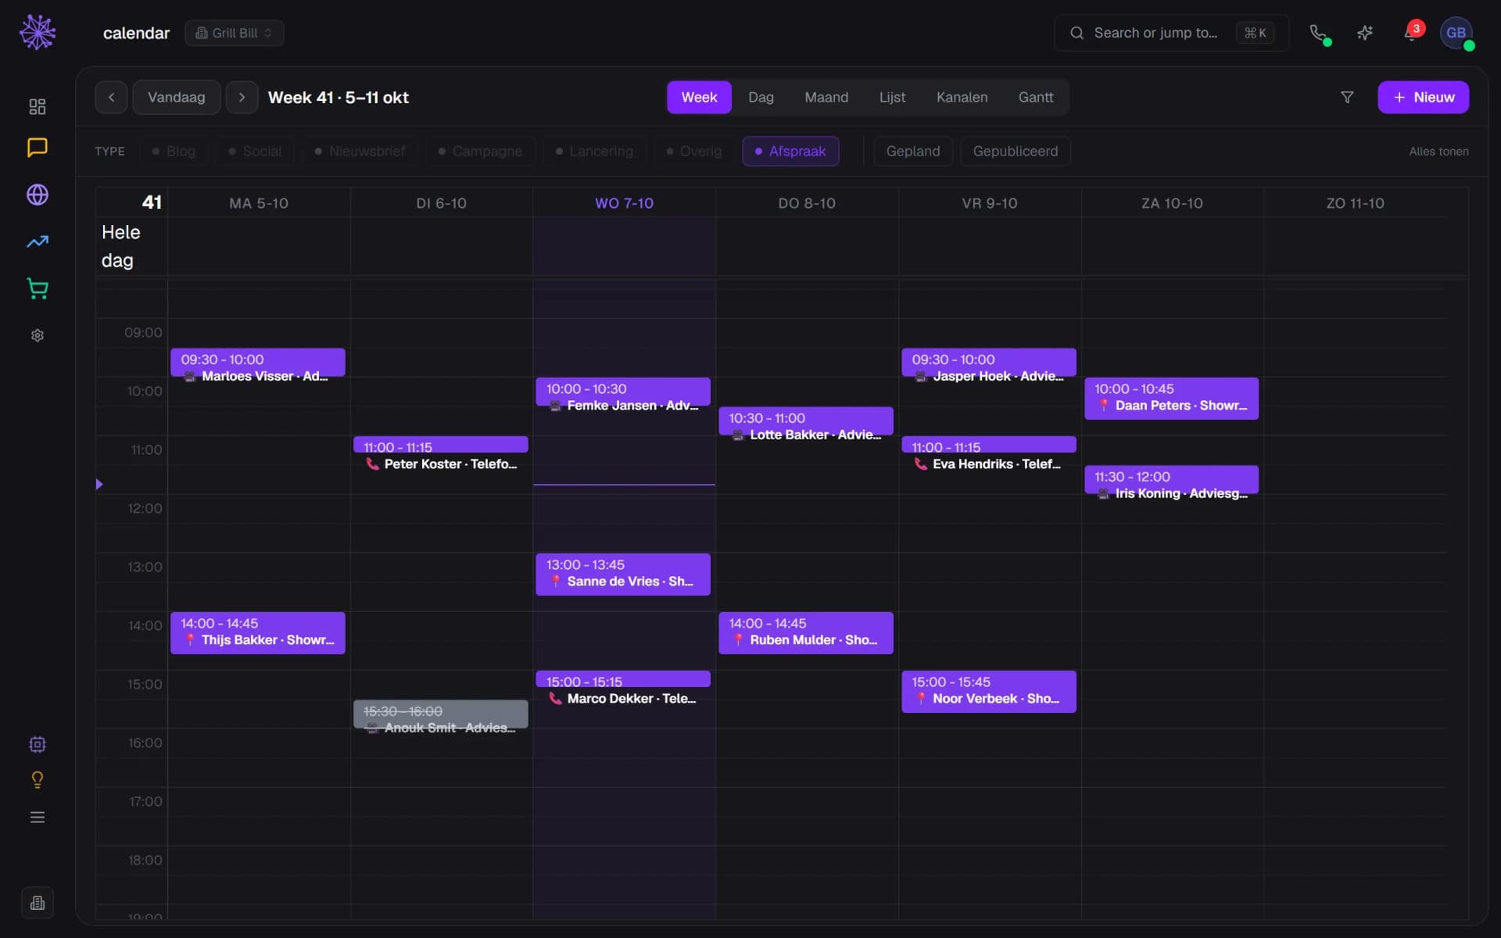Open the Grill Bill workspace dropdown
This screenshot has height=938, width=1501.
235,33
